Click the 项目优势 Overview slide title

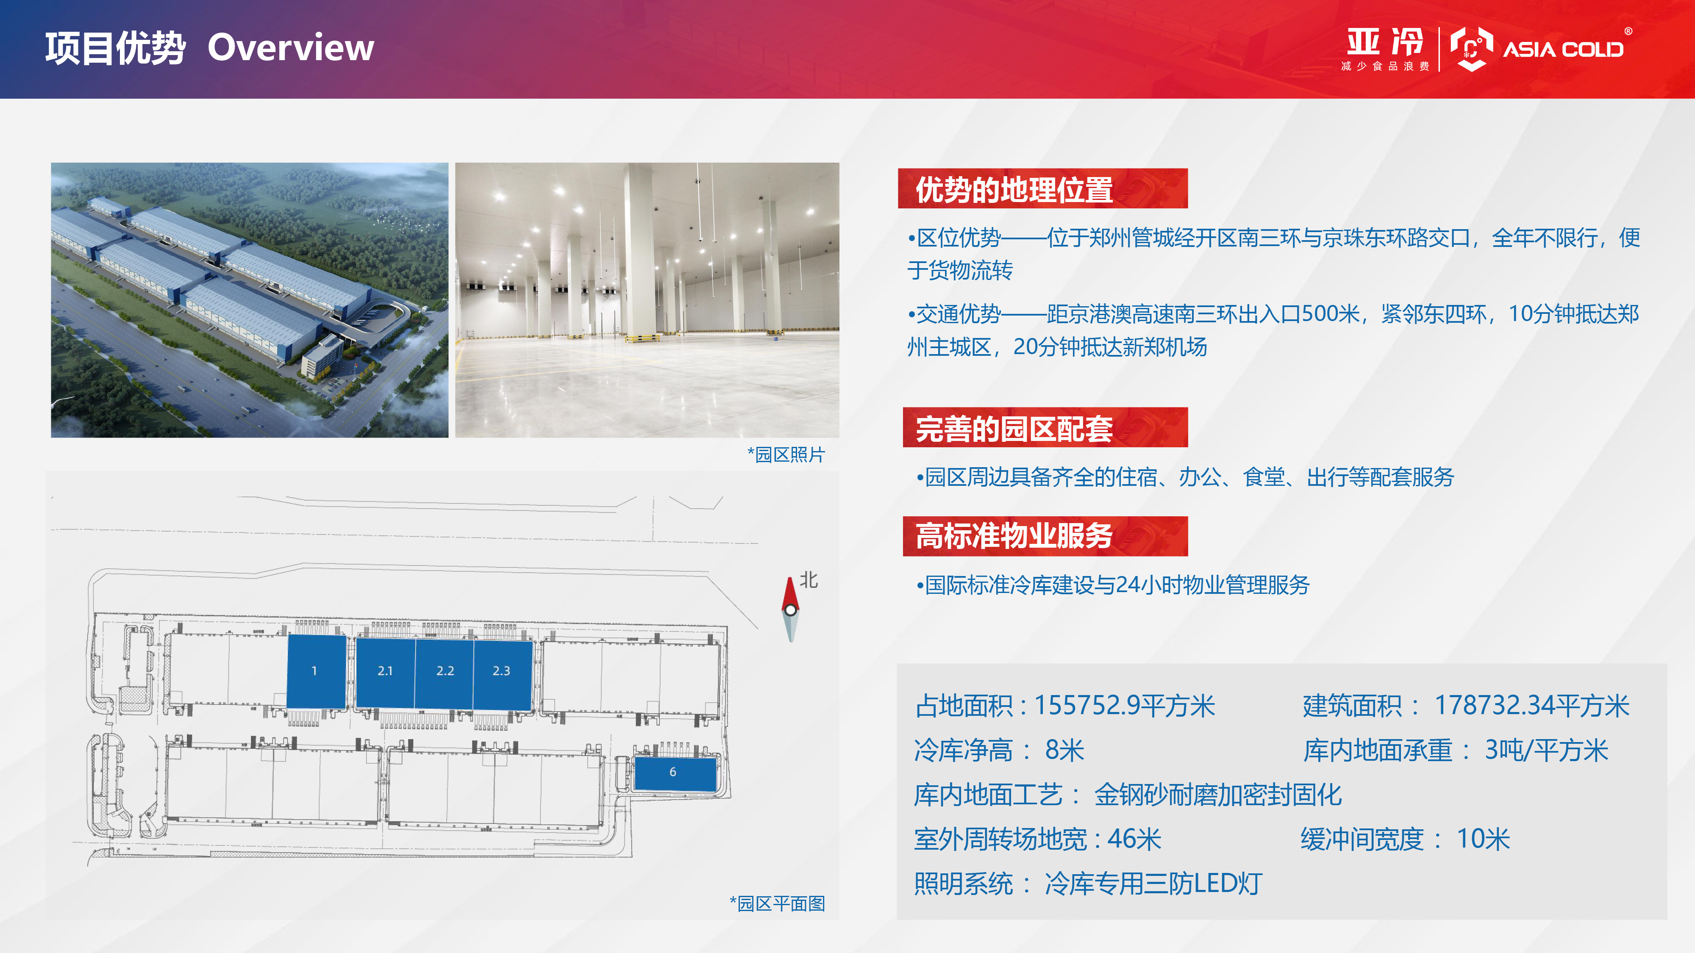pos(209,48)
